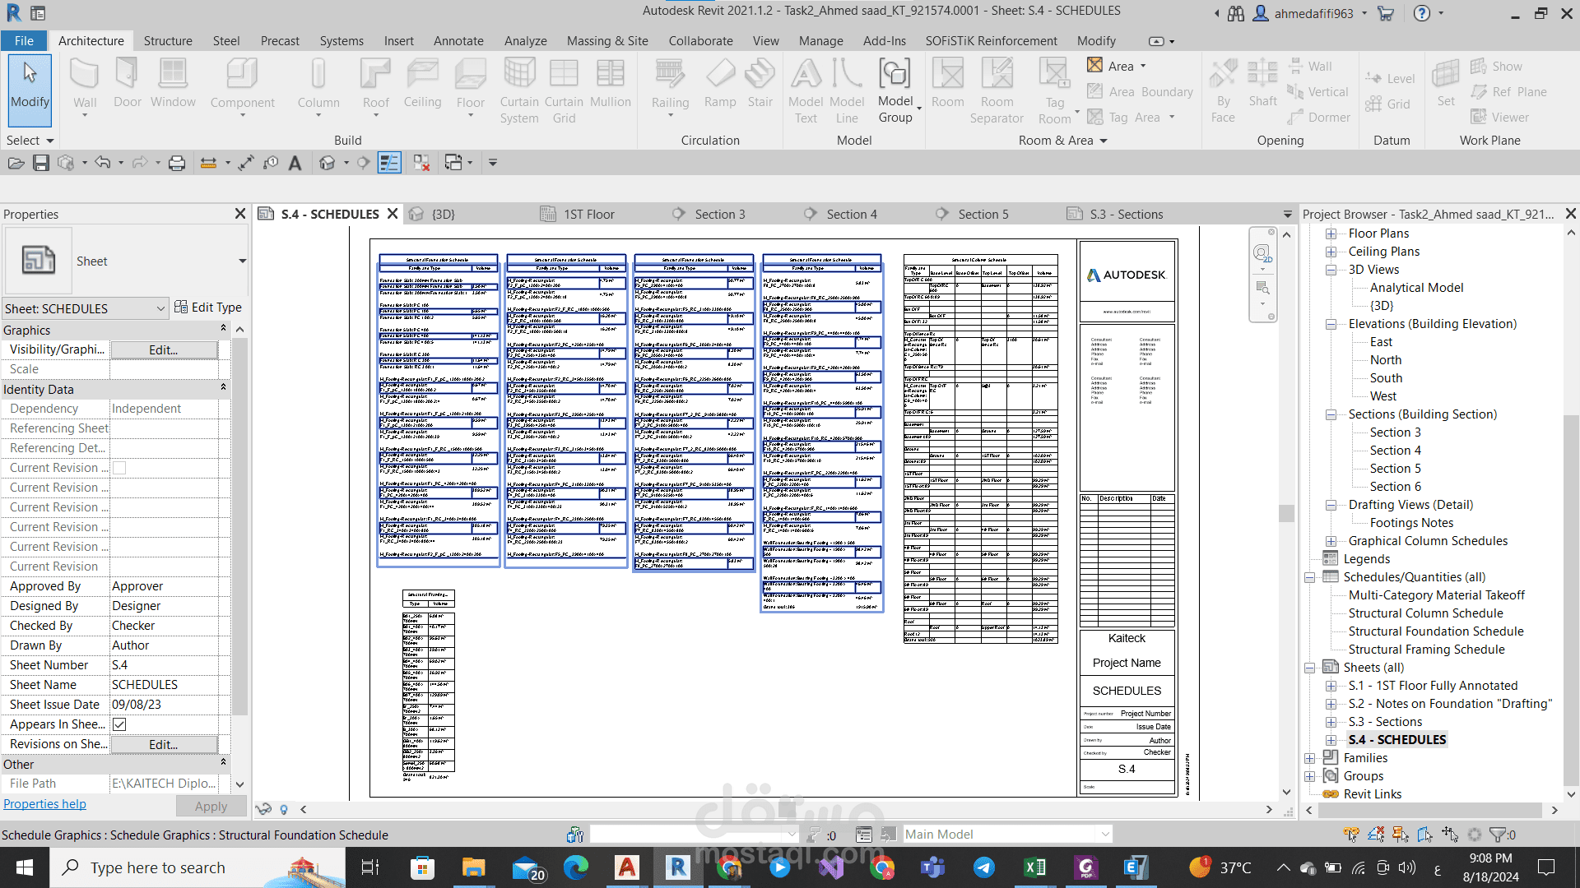Collapse the Sections (Building Section) node

coord(1331,414)
